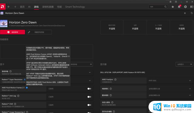The image size is (194, 113).
Task: Open the global display arrow button
Action: (184, 64)
